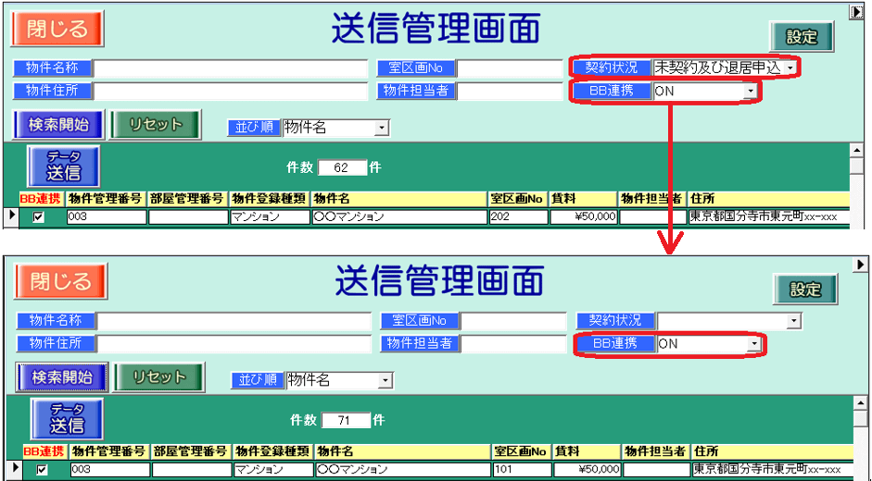Focus the 物件担当者 input in lower screen
Image resolution: width=872 pixels, height=481 pixels.
click(513, 343)
